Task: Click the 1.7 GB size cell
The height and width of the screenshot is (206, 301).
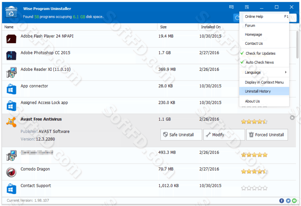Action: (x=165, y=53)
